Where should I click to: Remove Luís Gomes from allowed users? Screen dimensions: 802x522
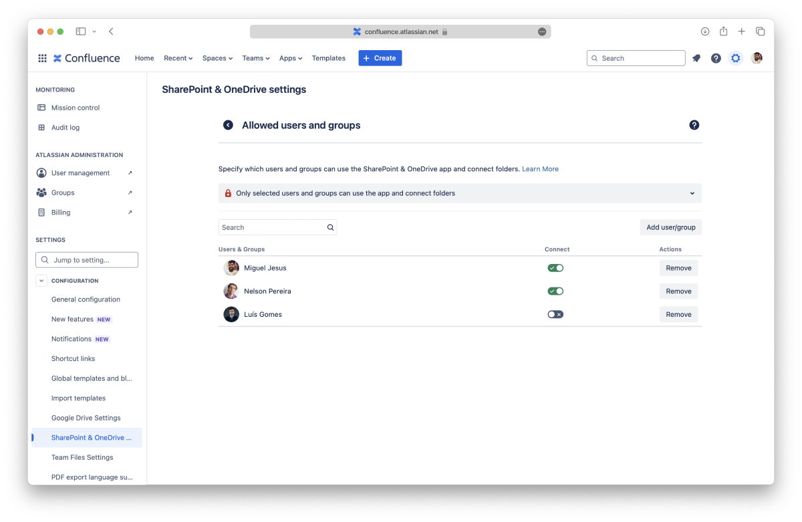click(678, 314)
